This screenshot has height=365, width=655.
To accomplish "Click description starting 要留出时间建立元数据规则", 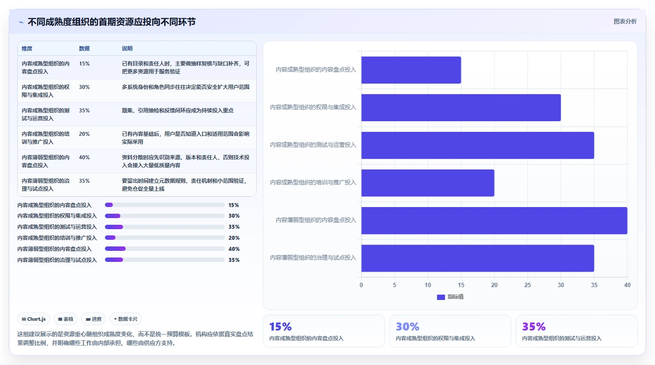I will click(x=184, y=185).
